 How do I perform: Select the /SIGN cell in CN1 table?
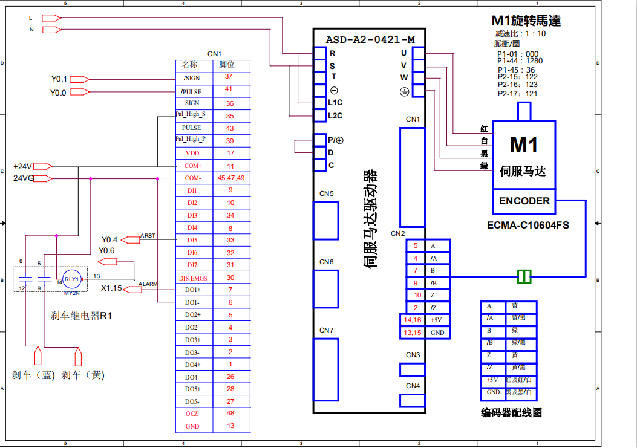(191, 78)
